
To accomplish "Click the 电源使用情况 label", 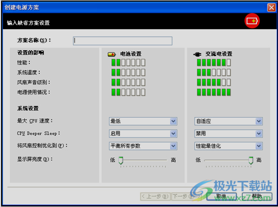I will coord(34,92).
